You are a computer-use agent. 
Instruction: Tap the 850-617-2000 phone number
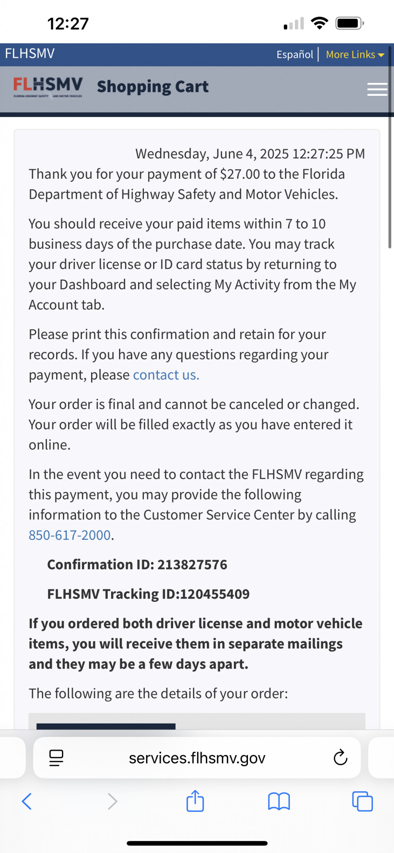[x=69, y=535]
